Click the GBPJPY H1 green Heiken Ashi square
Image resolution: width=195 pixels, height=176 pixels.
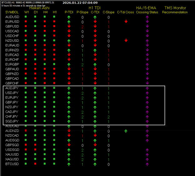click(54, 102)
